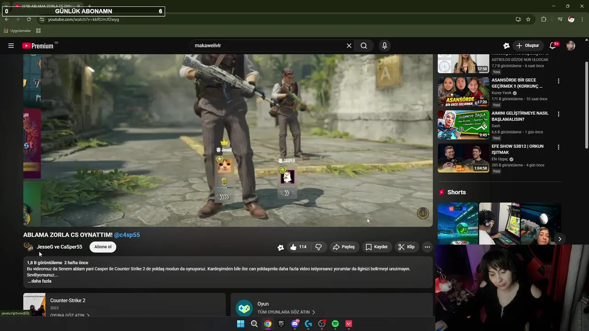Open a new Chrome tab
Screen dimensions: 589x331
[89, 6]
